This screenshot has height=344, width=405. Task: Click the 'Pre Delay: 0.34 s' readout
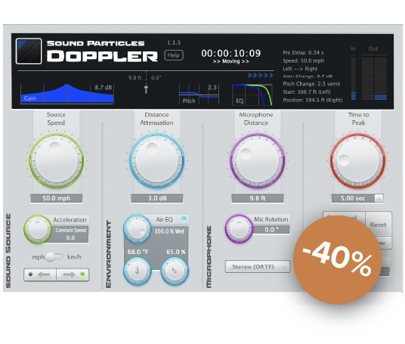tap(303, 53)
